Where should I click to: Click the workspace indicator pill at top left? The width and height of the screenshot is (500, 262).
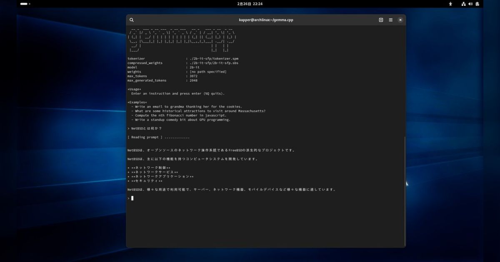[23, 4]
